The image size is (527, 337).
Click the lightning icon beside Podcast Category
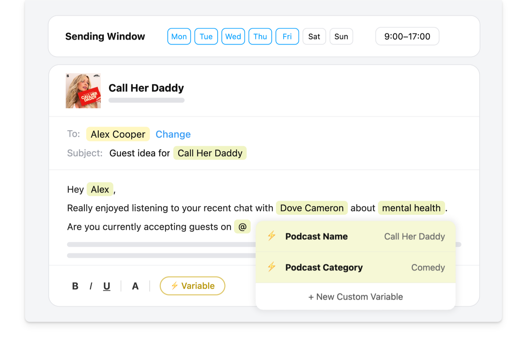[272, 267]
